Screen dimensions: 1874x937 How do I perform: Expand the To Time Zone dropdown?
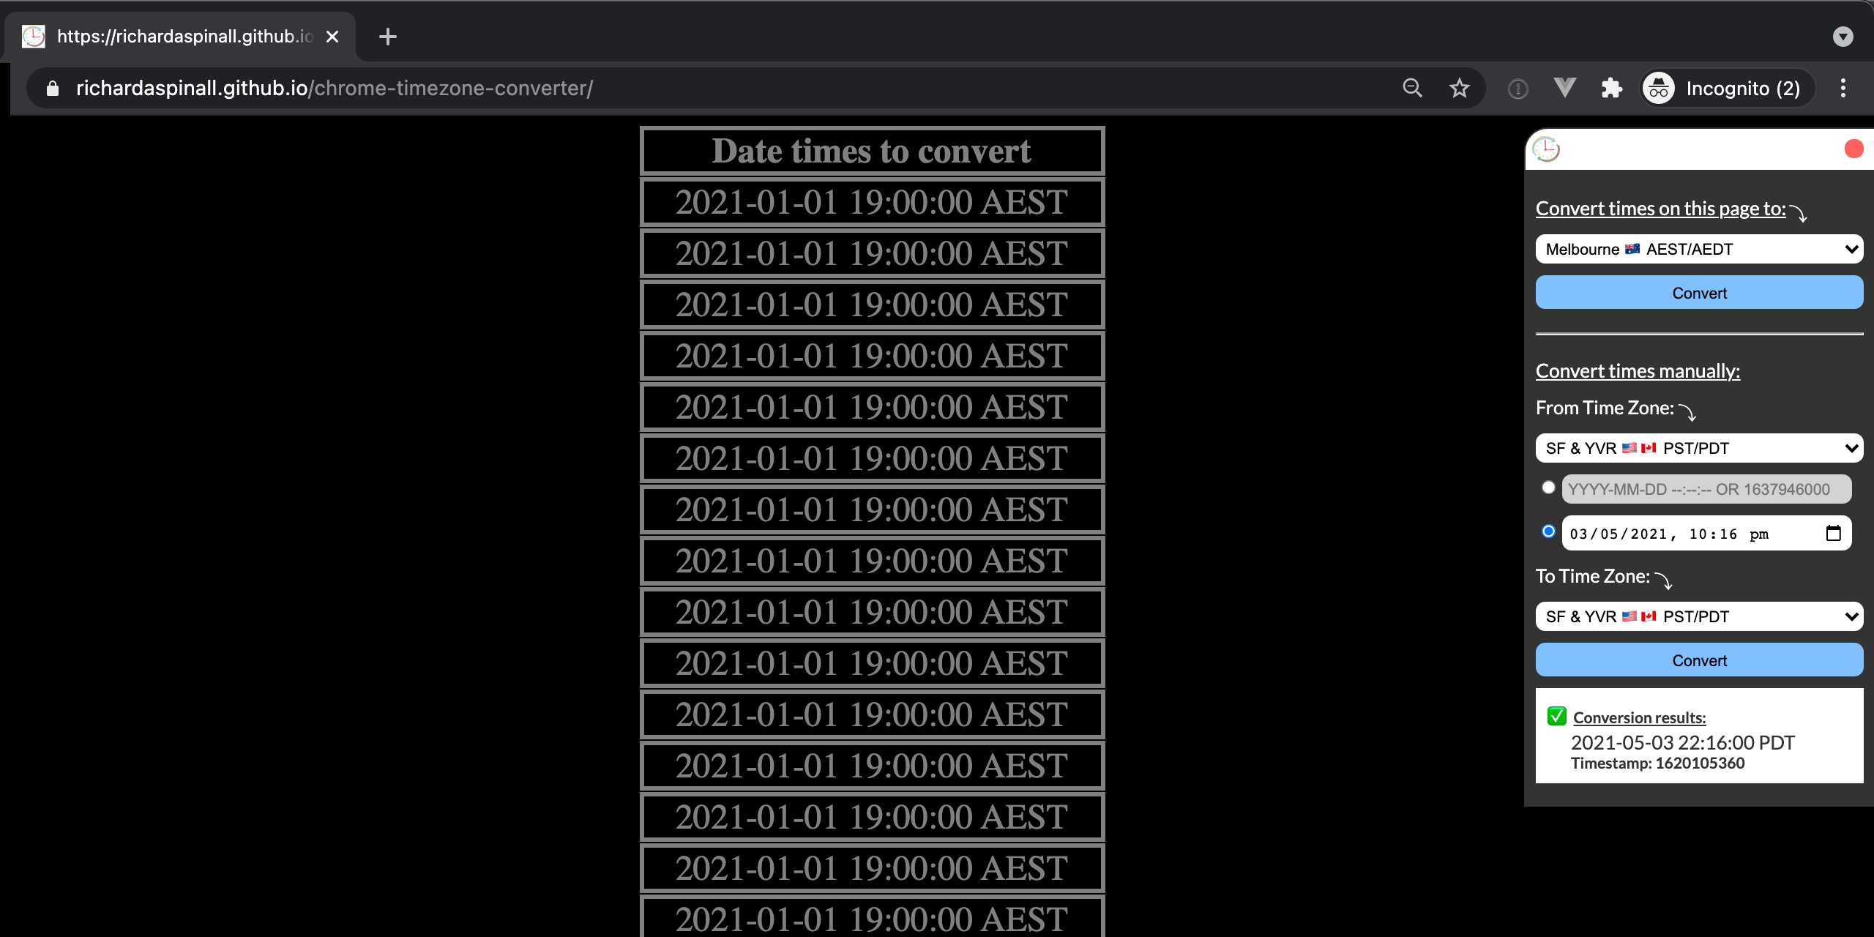pyautogui.click(x=1698, y=616)
